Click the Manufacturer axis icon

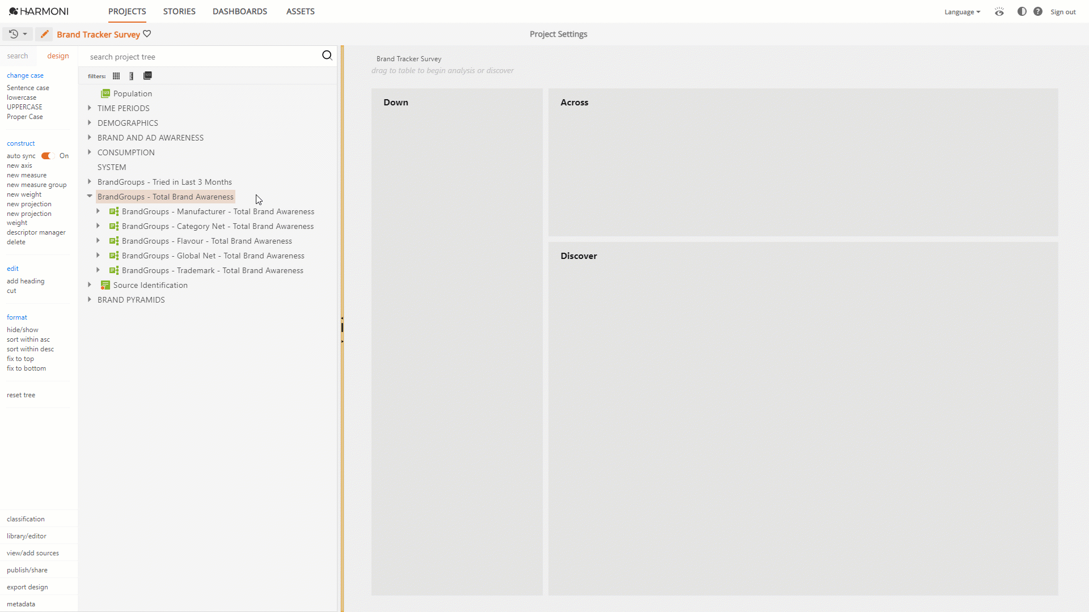click(x=114, y=211)
